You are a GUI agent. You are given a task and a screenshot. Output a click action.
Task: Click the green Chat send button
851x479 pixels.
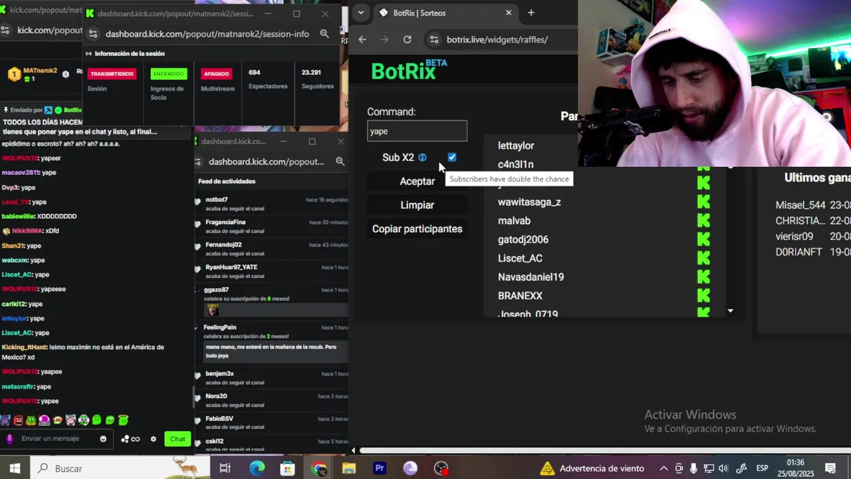point(178,438)
